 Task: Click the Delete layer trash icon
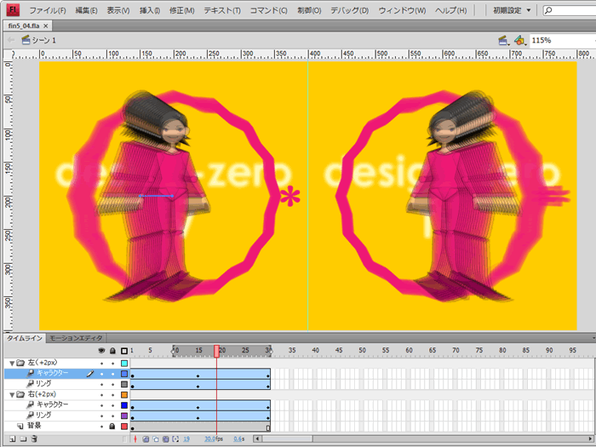tap(33, 439)
